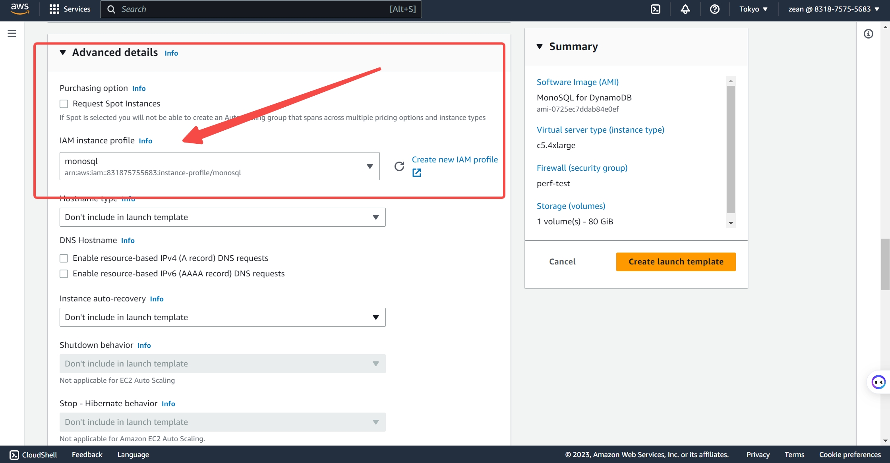Click Create launch template button
This screenshot has width=890, height=463.
676,262
